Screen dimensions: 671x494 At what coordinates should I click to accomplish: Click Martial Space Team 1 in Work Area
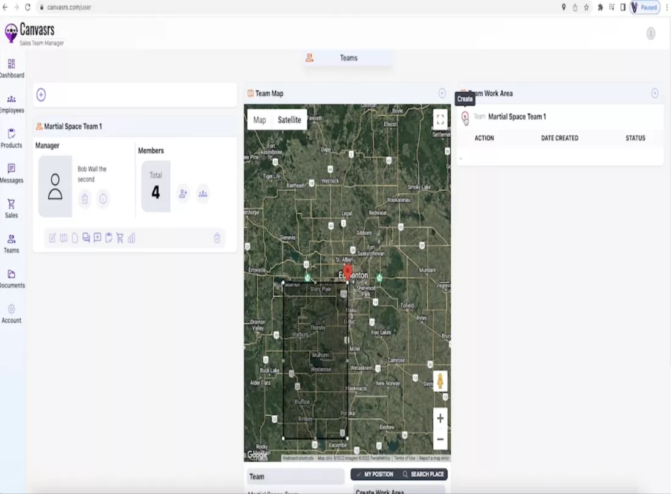pos(517,116)
